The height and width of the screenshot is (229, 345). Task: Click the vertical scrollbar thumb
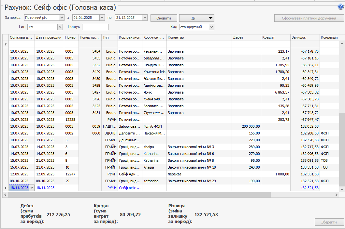coord(341,149)
